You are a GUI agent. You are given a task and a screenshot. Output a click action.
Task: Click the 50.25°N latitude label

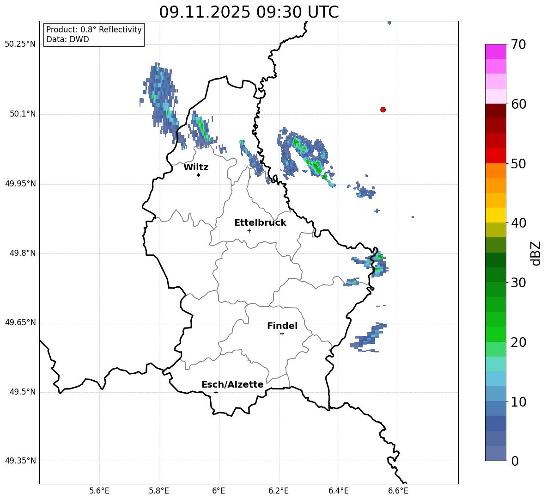(x=20, y=44)
